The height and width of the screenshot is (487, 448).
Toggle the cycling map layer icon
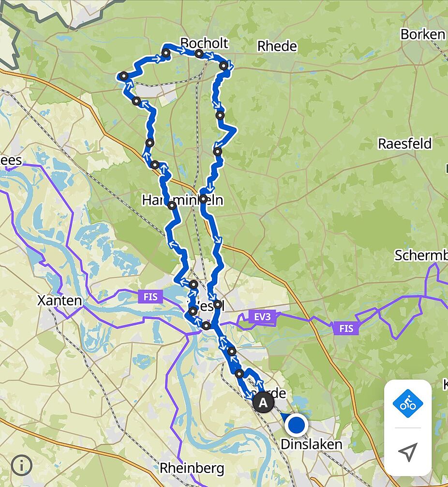click(x=408, y=404)
